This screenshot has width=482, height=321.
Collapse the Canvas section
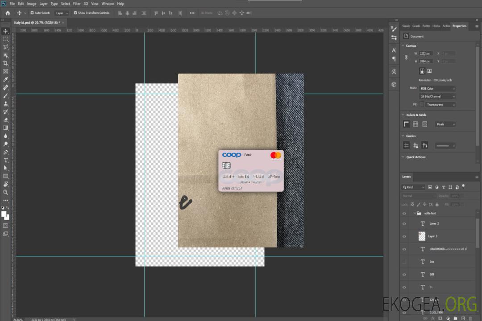[x=403, y=45]
